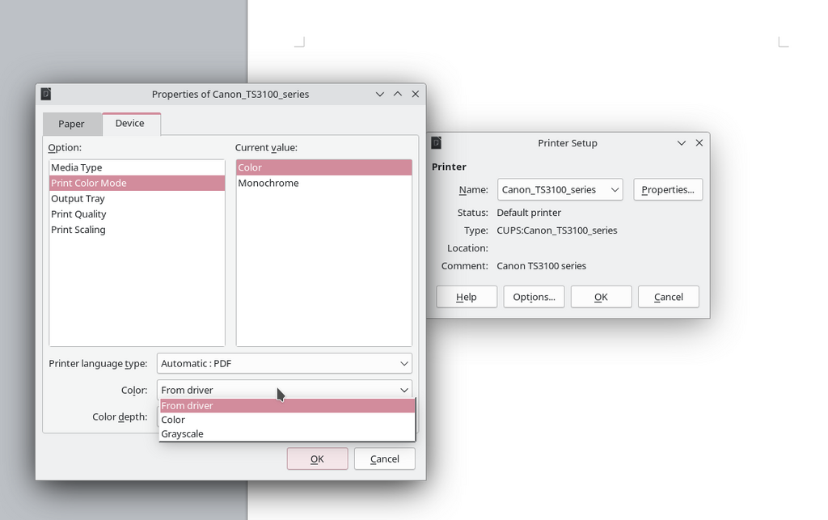Select Output Tray in options list
Viewport: 828px width, 520px height.
(78, 199)
